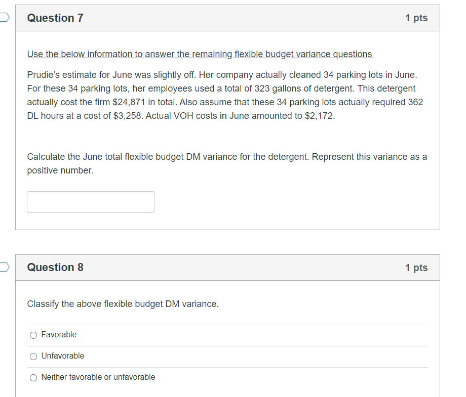The width and height of the screenshot is (466, 397).
Task: Click the arrow indicator left of Question 7
Action: tap(4, 17)
